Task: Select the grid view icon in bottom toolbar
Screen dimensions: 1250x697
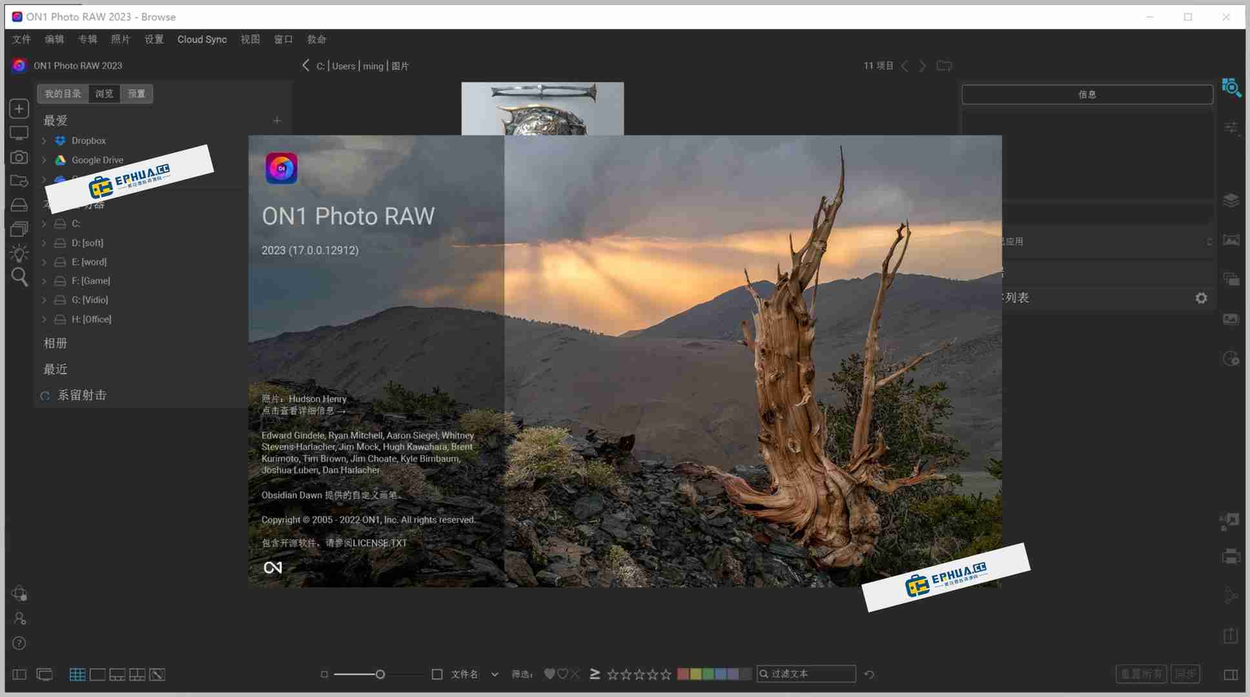Action: [77, 674]
